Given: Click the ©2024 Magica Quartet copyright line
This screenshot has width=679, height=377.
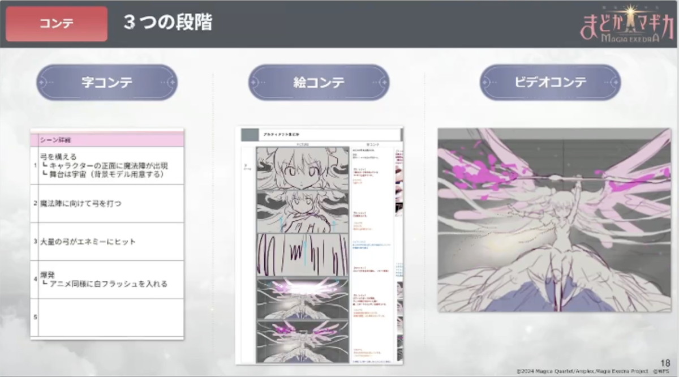Looking at the screenshot, I should [594, 372].
